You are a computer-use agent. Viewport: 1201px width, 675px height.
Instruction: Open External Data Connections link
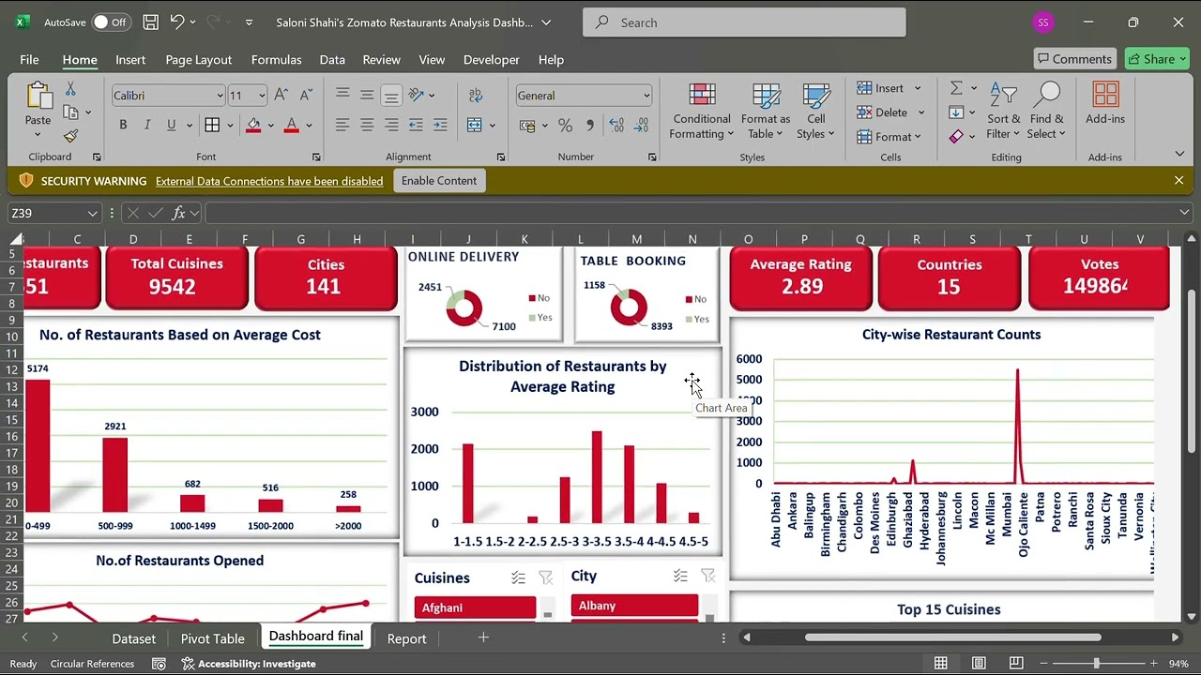click(269, 181)
